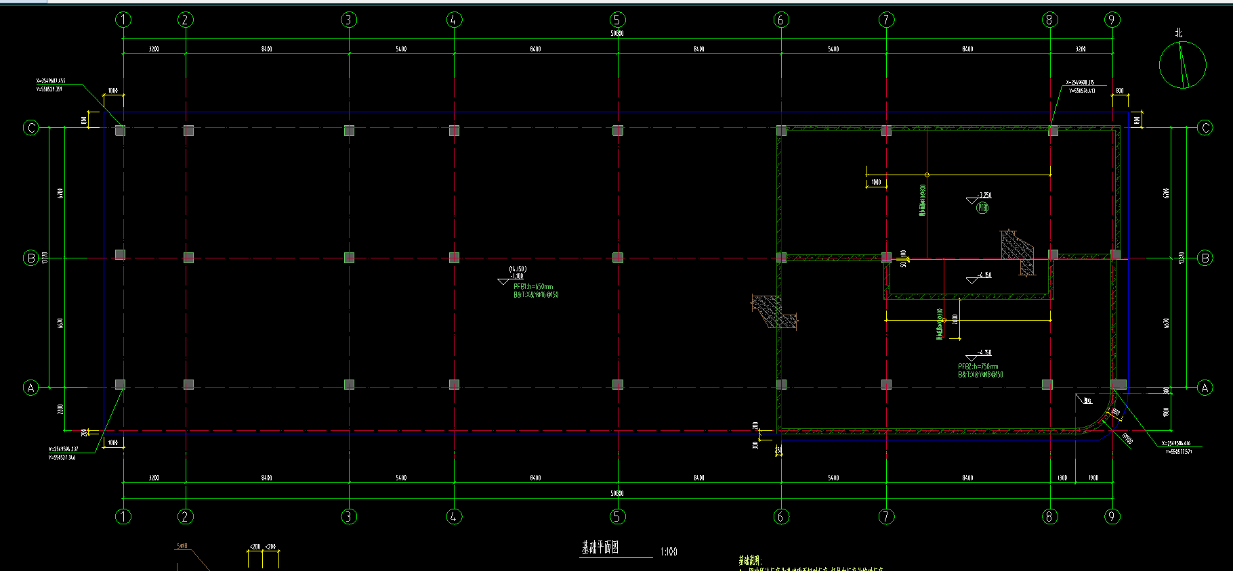Image resolution: width=1233 pixels, height=571 pixels.
Task: Click bottom dimension 5400 between axes 6 and 7
Action: pyautogui.click(x=833, y=478)
